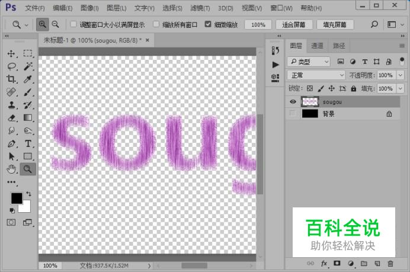Select the Eyedropper tool

click(28, 79)
